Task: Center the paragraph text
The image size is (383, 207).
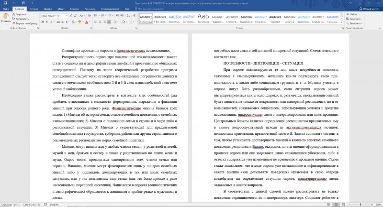Action: pos(100,22)
